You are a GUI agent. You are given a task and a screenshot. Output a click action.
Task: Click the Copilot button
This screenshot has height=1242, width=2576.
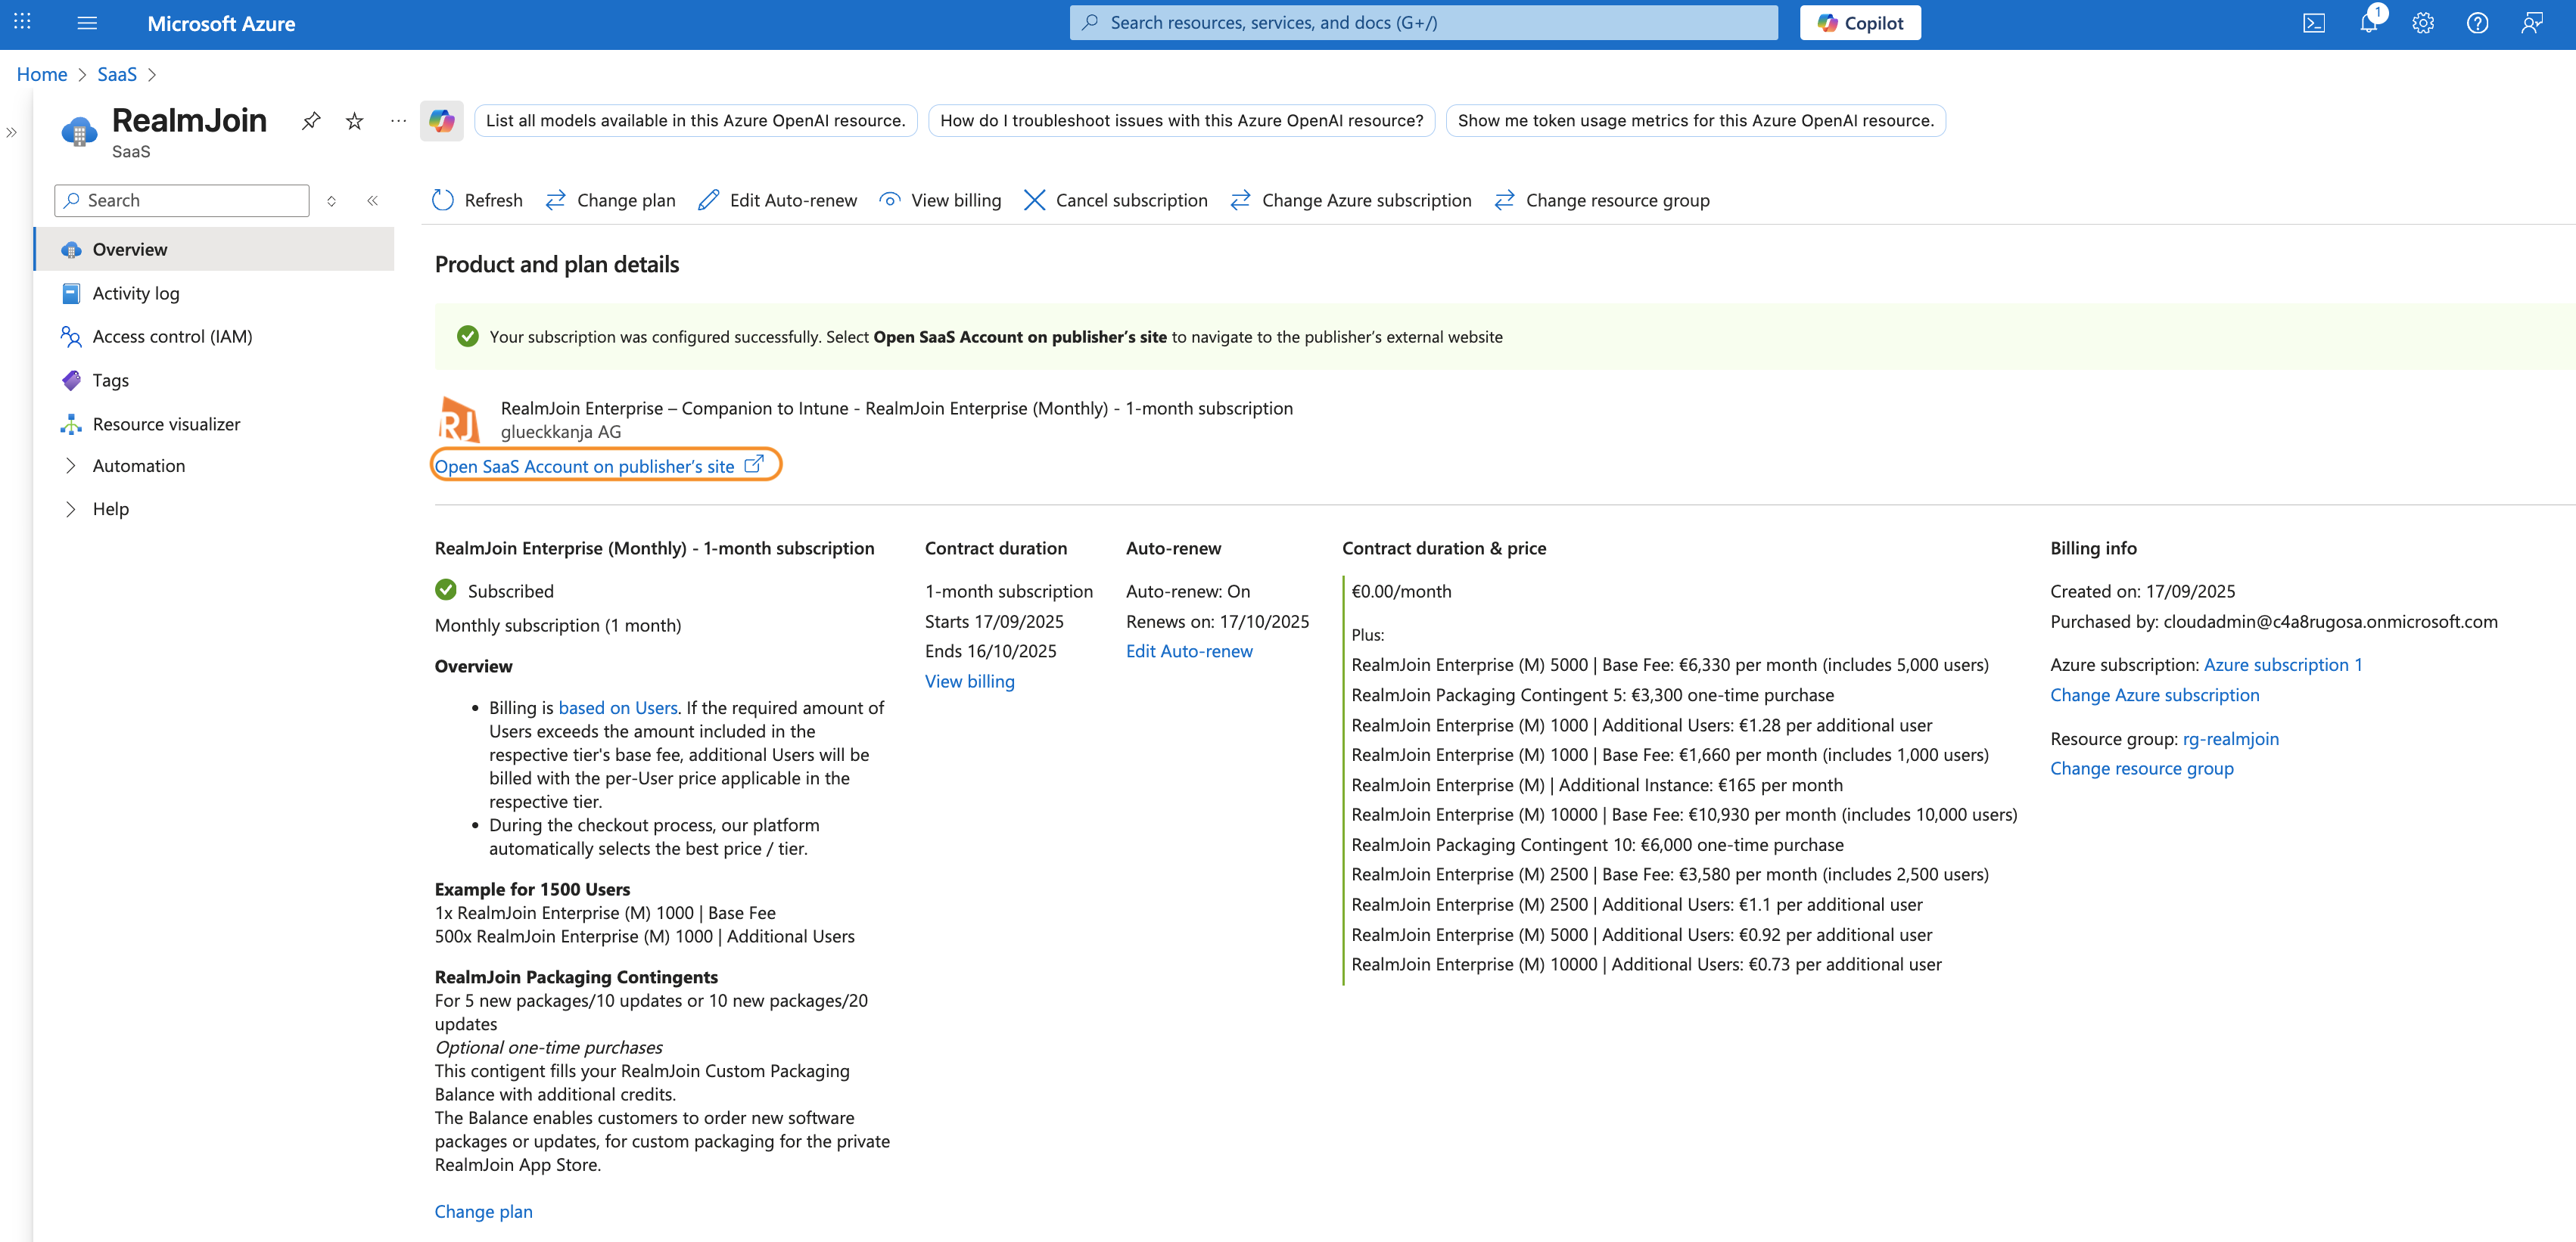point(1860,23)
